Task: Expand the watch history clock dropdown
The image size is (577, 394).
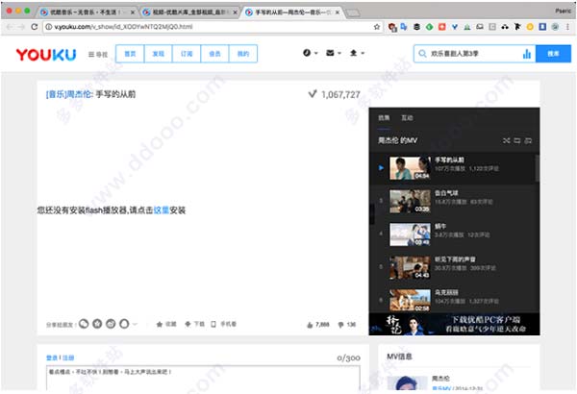Action: (310, 53)
